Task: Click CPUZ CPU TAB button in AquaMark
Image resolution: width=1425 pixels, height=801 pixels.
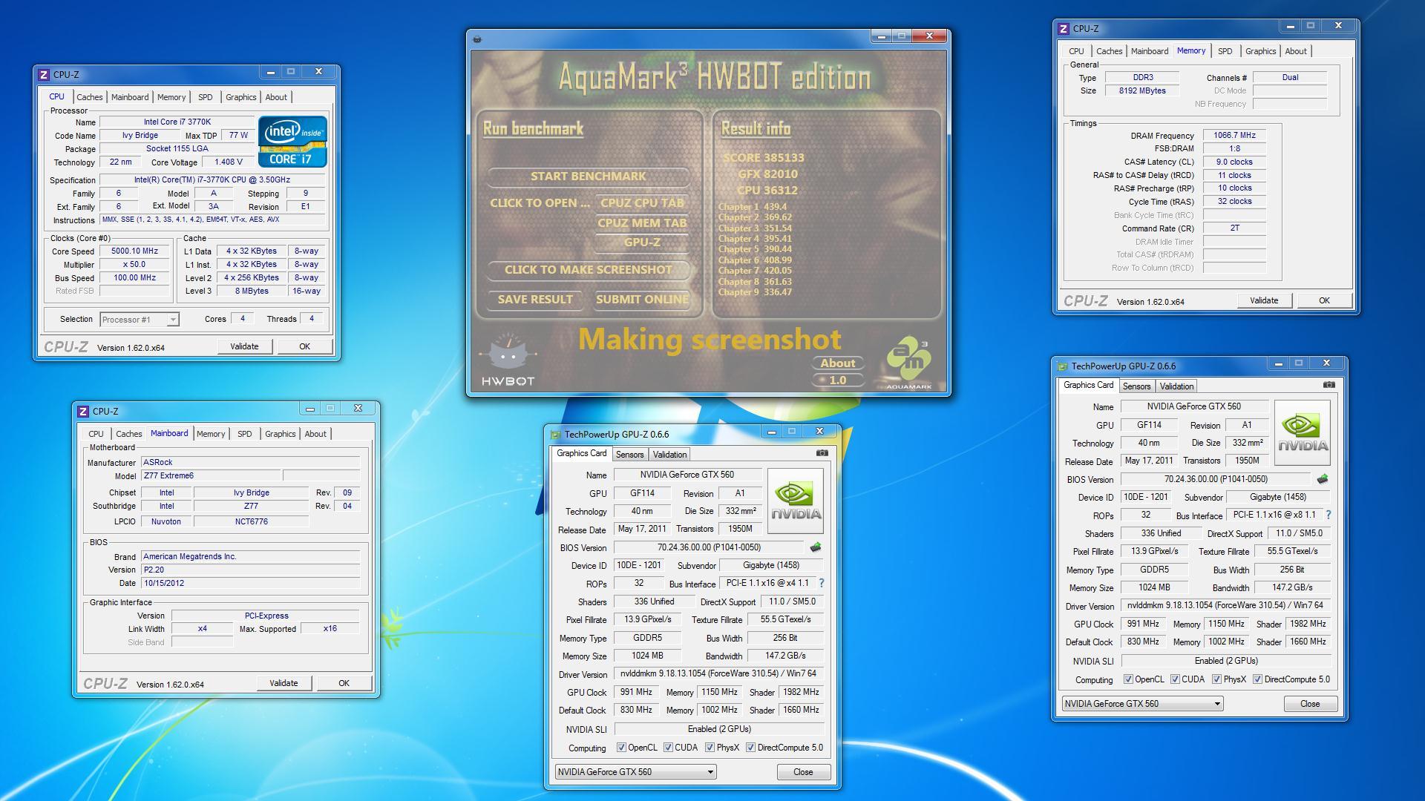Action: click(x=643, y=203)
